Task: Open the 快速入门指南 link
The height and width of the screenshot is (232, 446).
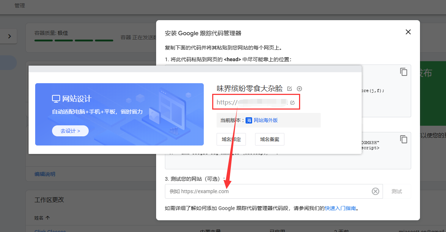Action: click(340, 208)
